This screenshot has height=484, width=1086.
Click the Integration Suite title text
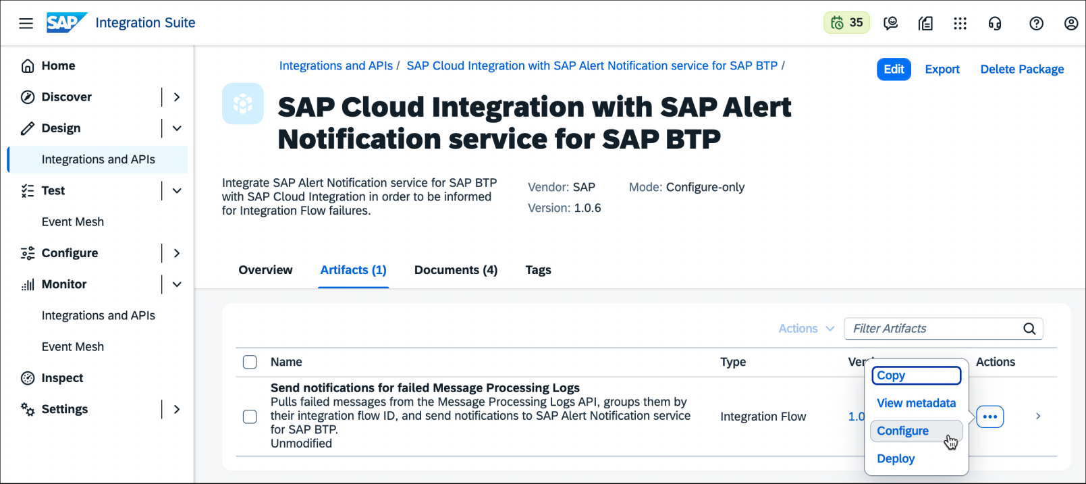coord(145,23)
